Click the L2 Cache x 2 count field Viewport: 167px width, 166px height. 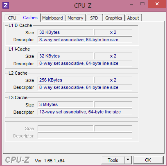coord(113,80)
